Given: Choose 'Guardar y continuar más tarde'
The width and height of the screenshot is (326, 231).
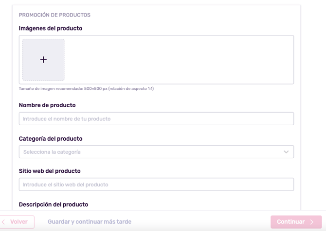Looking at the screenshot, I should tap(90, 222).
